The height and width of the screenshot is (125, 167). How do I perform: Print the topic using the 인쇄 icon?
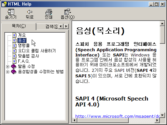[49, 12]
